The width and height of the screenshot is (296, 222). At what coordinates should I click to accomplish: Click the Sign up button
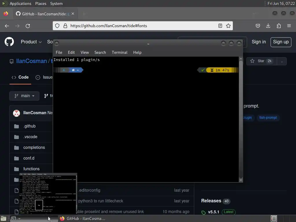281,42
